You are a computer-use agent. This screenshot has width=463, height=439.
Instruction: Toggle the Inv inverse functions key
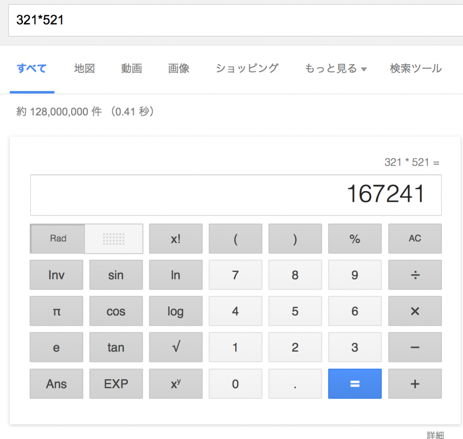(57, 275)
